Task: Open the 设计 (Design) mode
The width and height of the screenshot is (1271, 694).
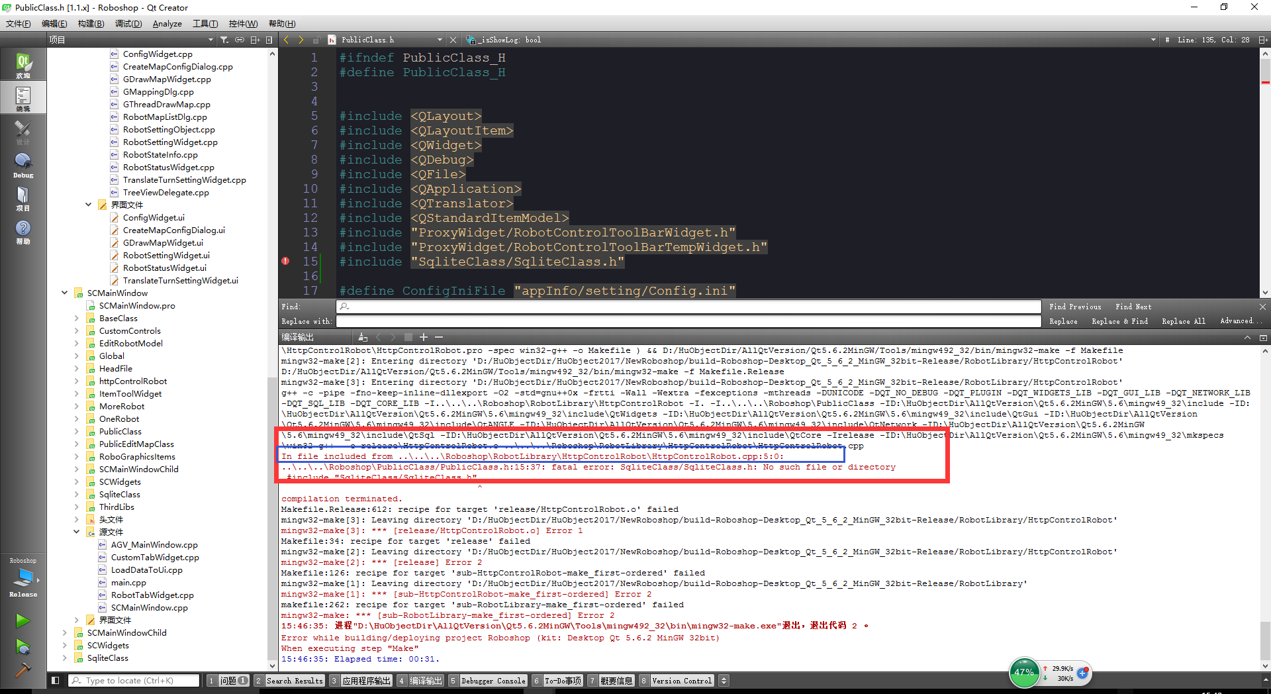Action: [23, 130]
